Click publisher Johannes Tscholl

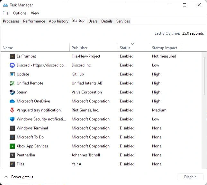coord(86,155)
